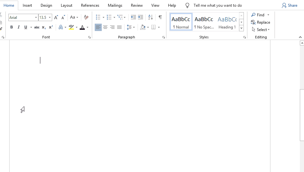This screenshot has width=304, height=172.
Task: Click the Line and Paragraph Spacing icon
Action: pos(129,27)
